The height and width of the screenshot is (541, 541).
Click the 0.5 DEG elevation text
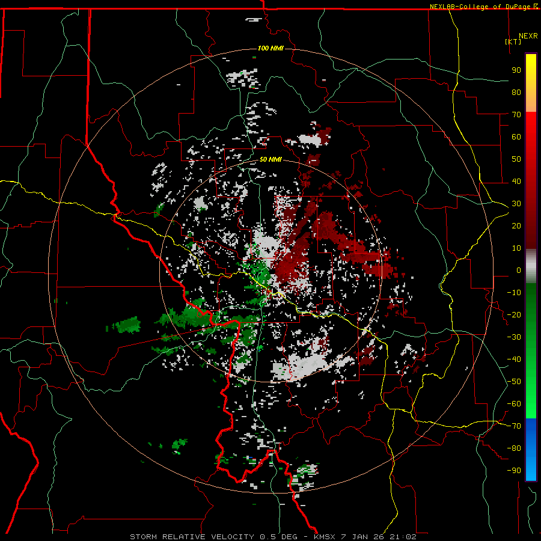pos(278,537)
